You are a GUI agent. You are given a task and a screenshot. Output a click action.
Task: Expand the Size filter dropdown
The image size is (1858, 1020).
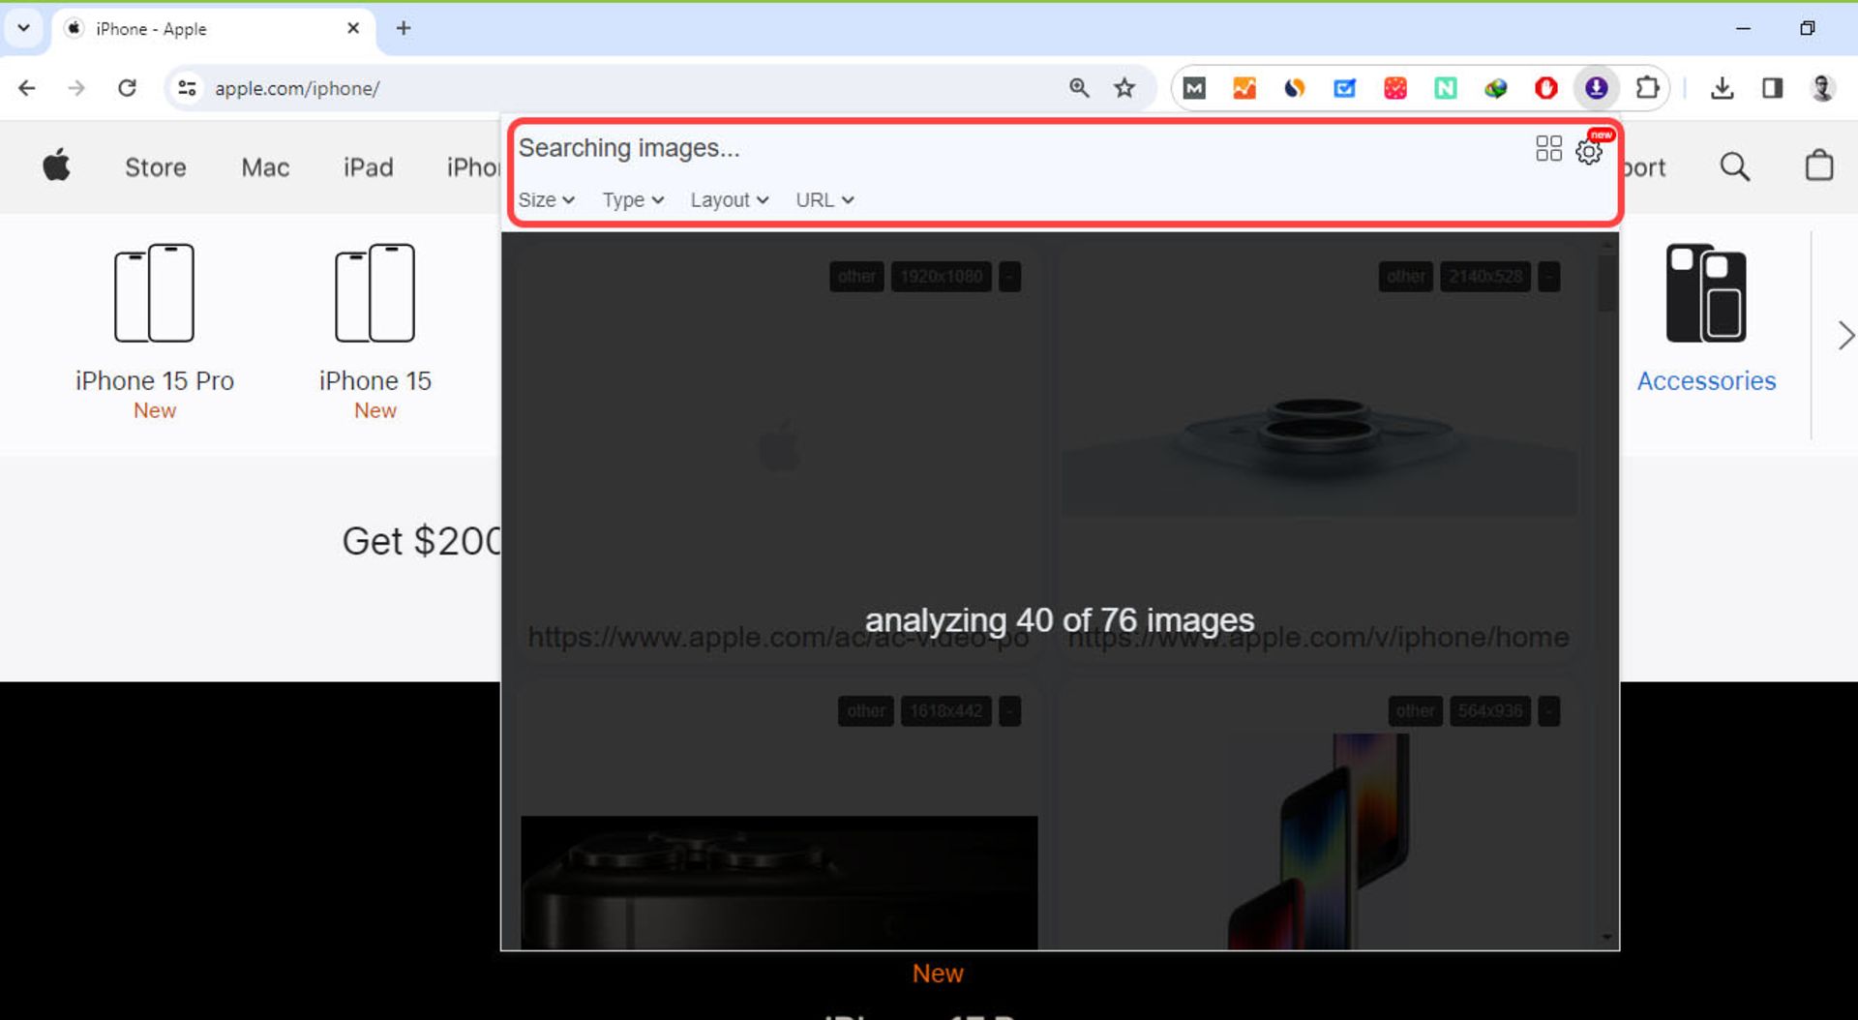pos(546,199)
